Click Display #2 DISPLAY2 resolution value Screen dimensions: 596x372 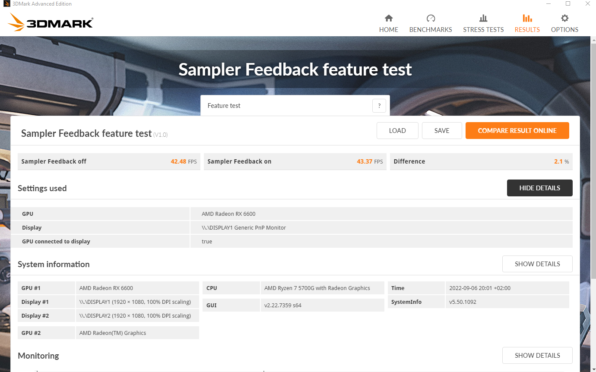point(135,315)
